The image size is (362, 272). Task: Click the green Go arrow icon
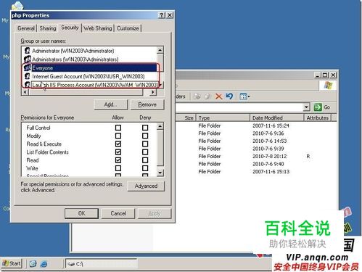(x=318, y=107)
